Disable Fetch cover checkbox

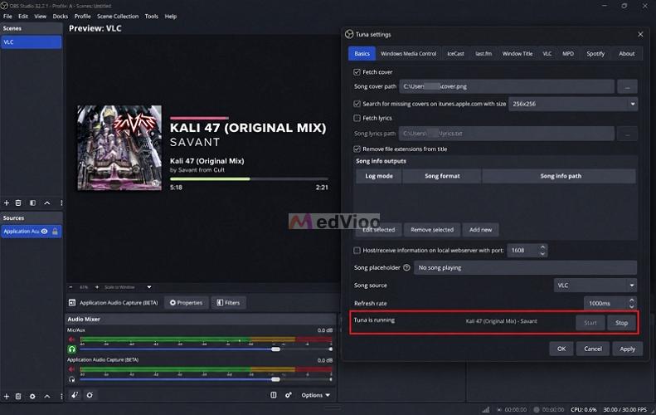357,72
